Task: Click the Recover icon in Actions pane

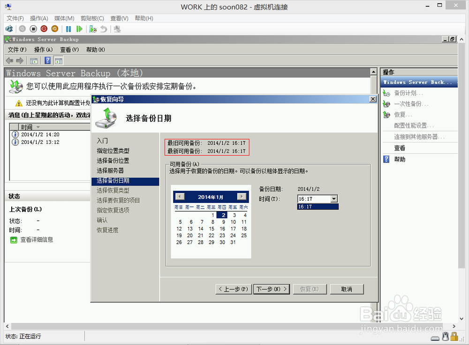Action: [386, 115]
